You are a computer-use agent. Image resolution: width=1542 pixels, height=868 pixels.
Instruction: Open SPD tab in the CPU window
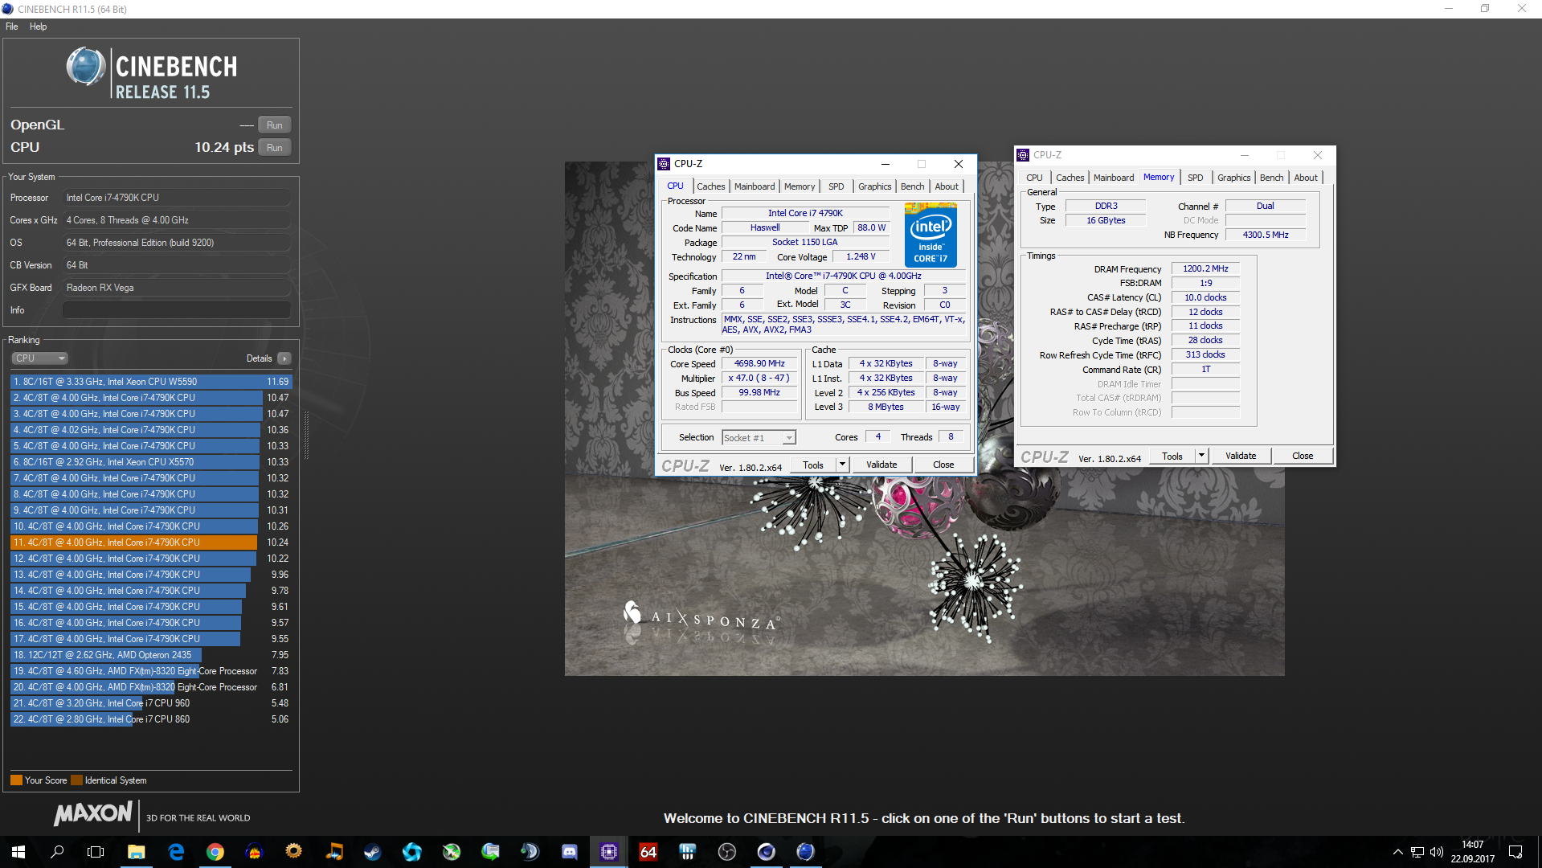tap(836, 186)
